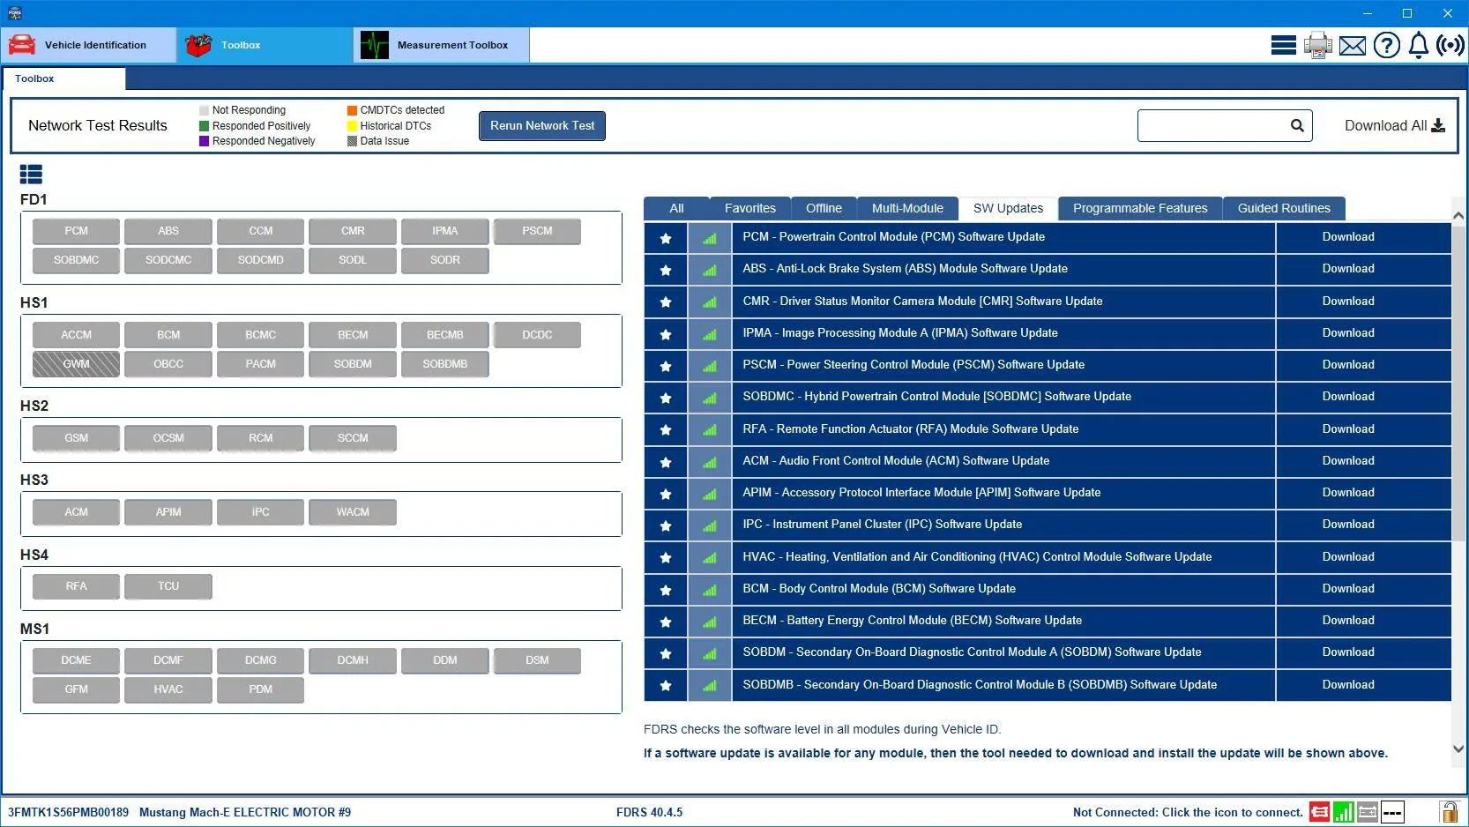Open the hamburger menu in top toolbar
Viewport: 1469px width, 827px height.
(1283, 45)
